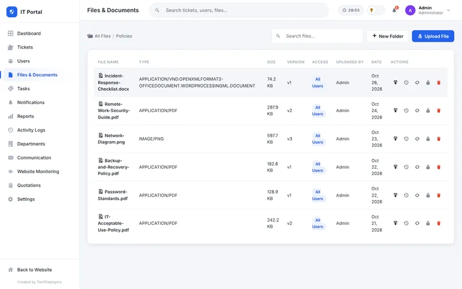Toggle lock on Remote-Work-Security-Guide.pdf
The image size is (462, 289).
pyautogui.click(x=428, y=110)
